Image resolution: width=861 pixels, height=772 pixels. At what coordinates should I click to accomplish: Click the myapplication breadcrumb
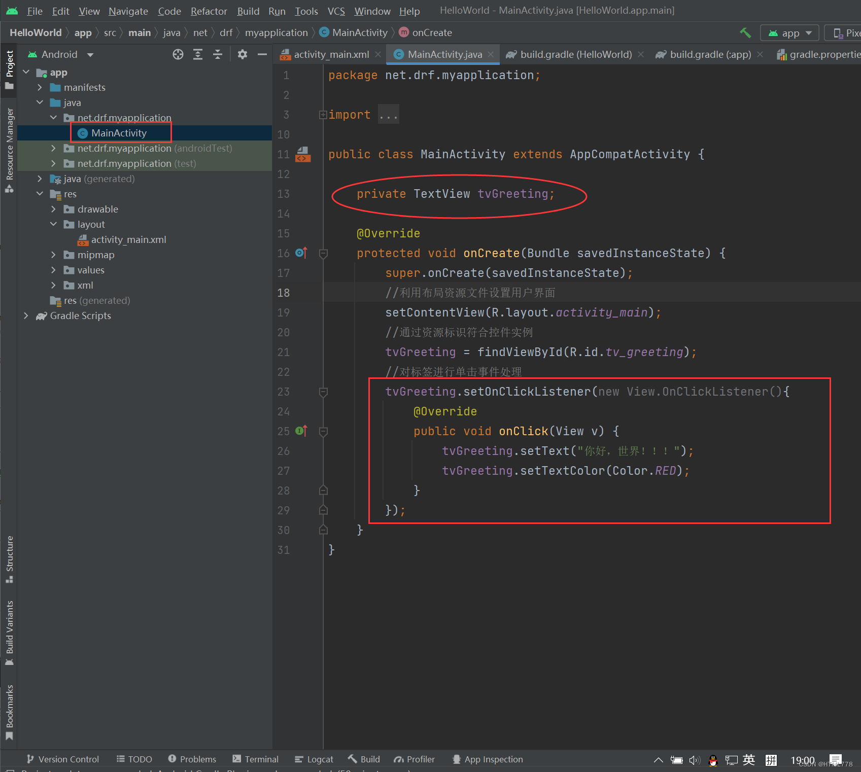point(277,32)
